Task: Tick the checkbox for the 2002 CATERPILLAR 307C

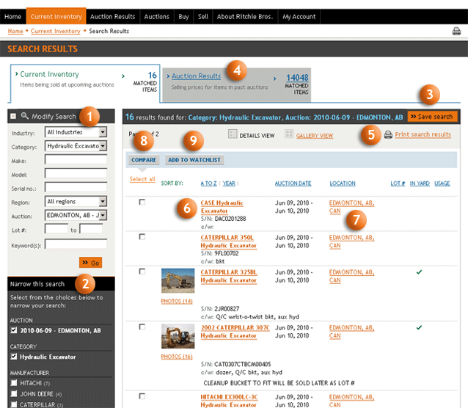Action: tap(142, 327)
